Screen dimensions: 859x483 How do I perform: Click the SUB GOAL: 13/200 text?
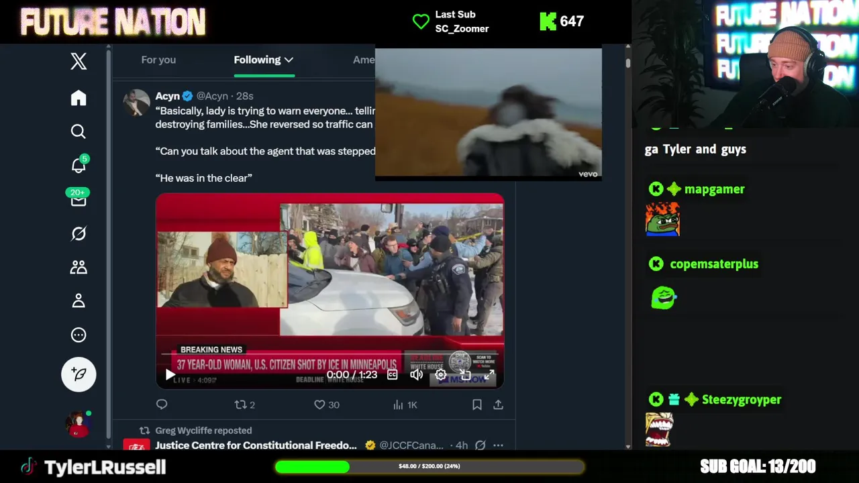tap(758, 466)
